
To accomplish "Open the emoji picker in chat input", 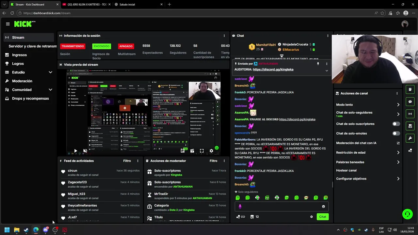I will pos(323,206).
